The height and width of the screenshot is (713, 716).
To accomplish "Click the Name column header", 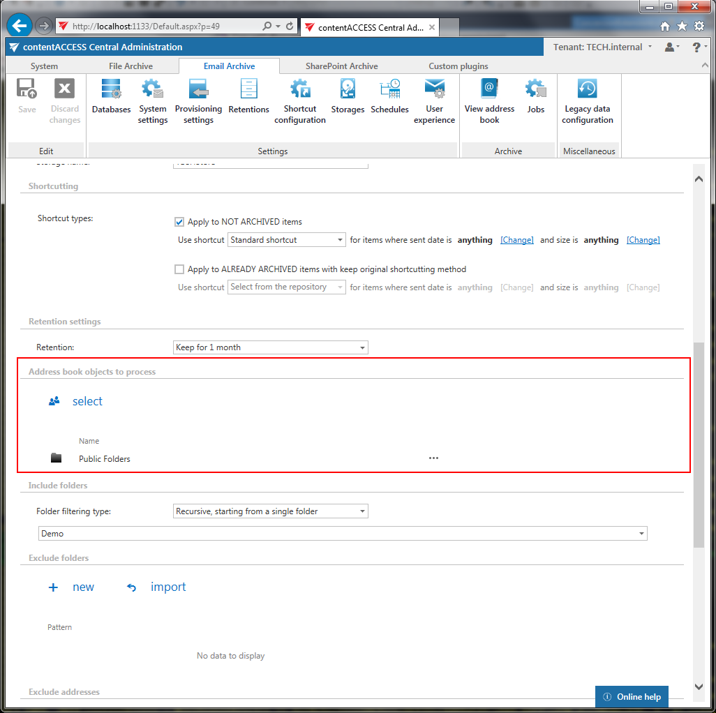I will pyautogui.click(x=89, y=441).
